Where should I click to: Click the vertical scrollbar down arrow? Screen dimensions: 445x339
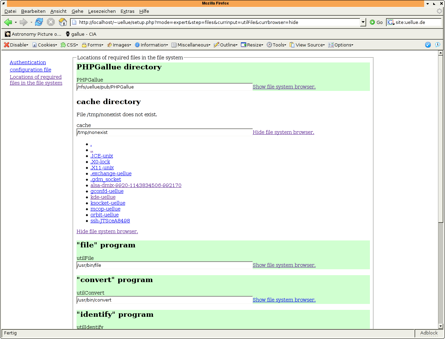click(x=440, y=326)
